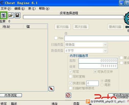The height and width of the screenshot is (105, 129).
Task: Click the 值 value input field
Action: coord(97,38)
